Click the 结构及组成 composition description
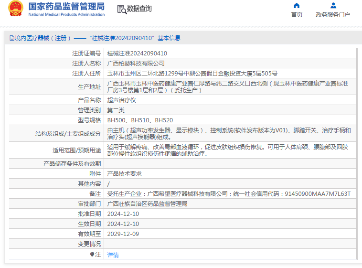 click(x=229, y=134)
